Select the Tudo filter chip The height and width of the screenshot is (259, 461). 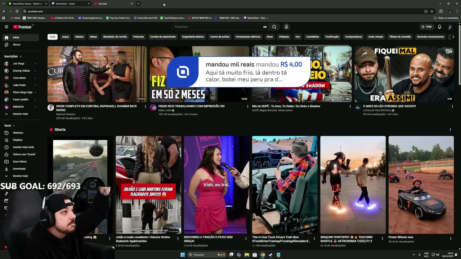tap(53, 37)
